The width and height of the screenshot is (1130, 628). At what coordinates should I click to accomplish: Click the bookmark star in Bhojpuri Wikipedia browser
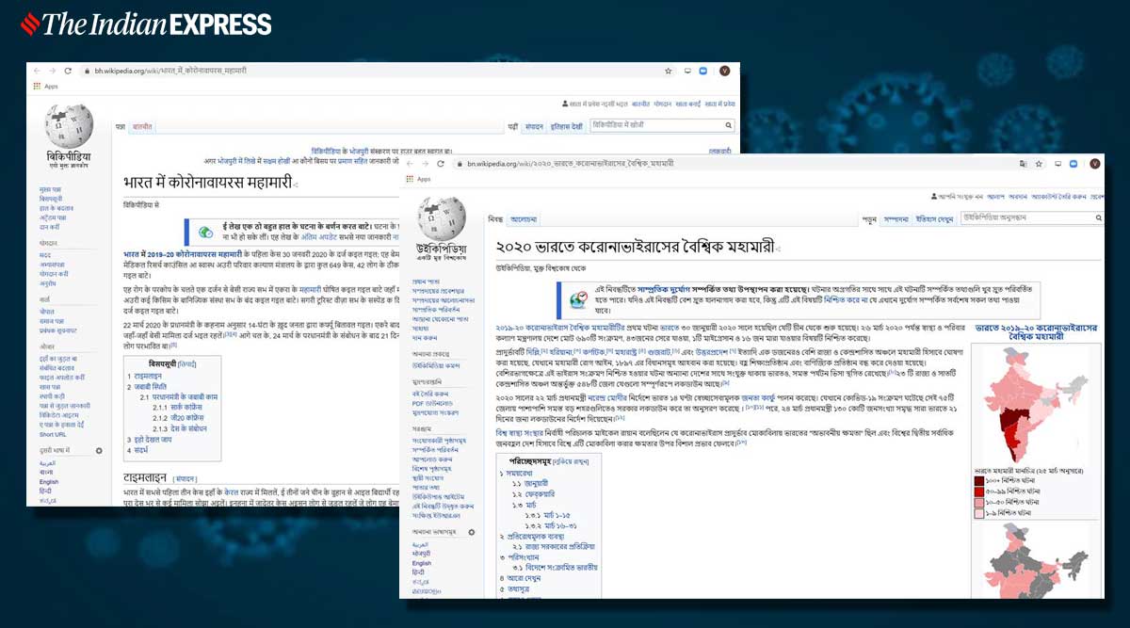click(668, 71)
